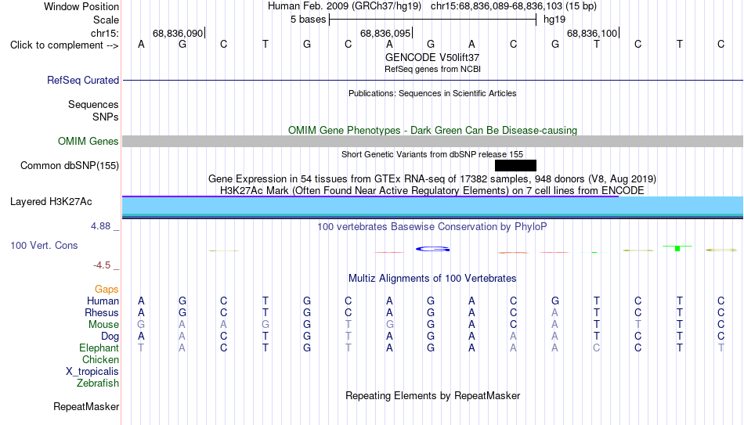The width and height of the screenshot is (744, 425).
Task: Click 'Publications: Sequences in Scientific Articles' title
Action: coord(432,93)
